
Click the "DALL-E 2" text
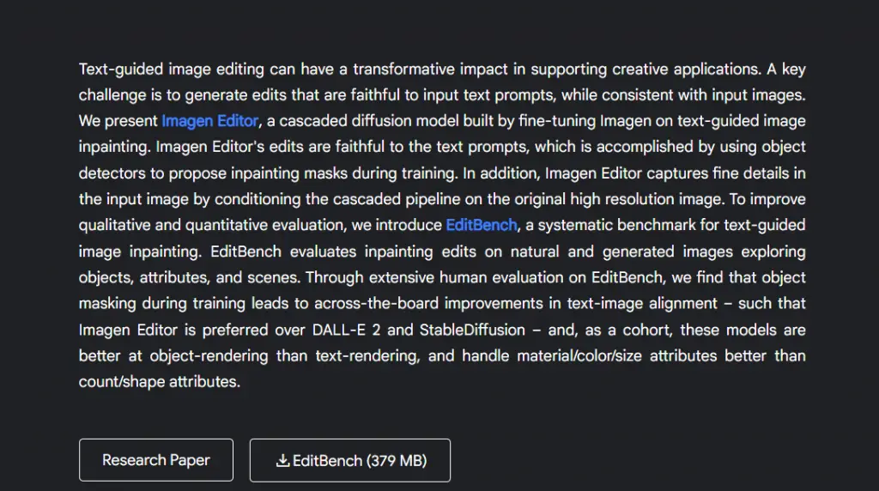346,330
